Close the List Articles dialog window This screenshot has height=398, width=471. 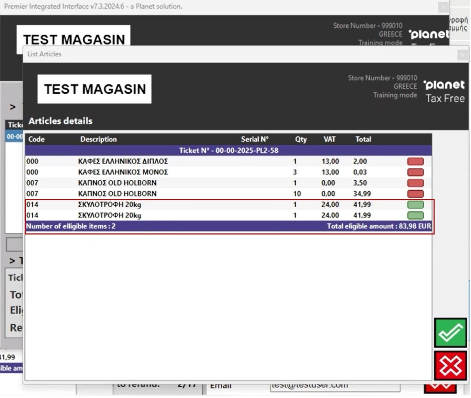point(462,55)
